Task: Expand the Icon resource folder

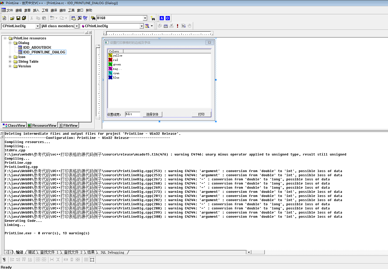Action: pos(10,57)
